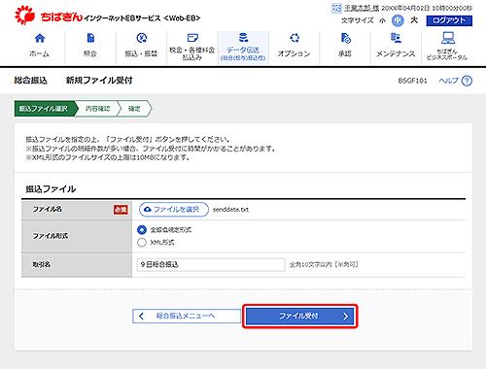The width and height of the screenshot is (486, 369).
Task: Select the 全銀協規定形式 radio button
Action: [142, 230]
